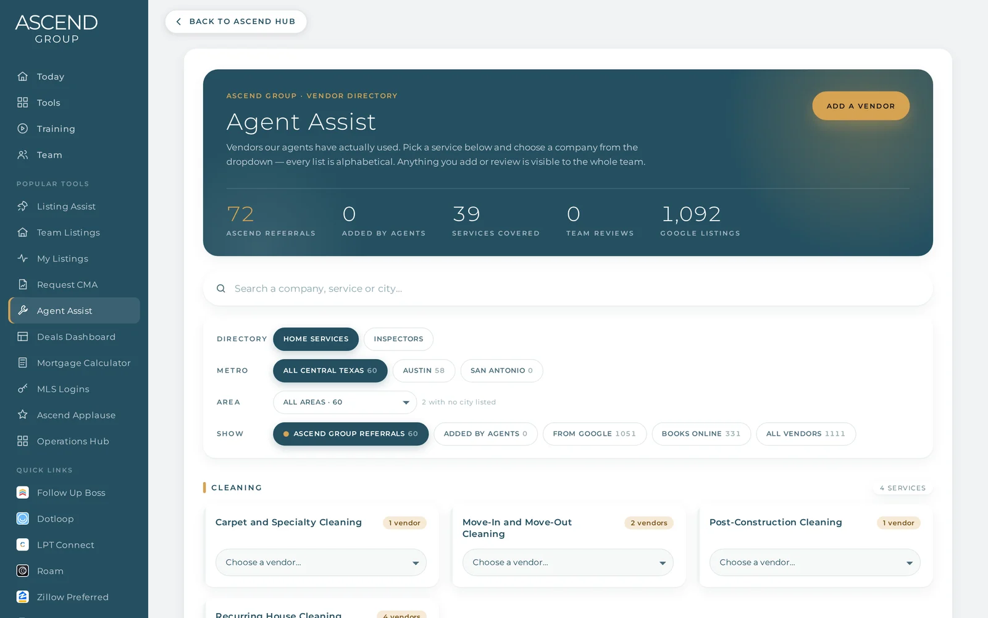Open Request CMA document icon
The width and height of the screenshot is (988, 618).
[x=23, y=284]
